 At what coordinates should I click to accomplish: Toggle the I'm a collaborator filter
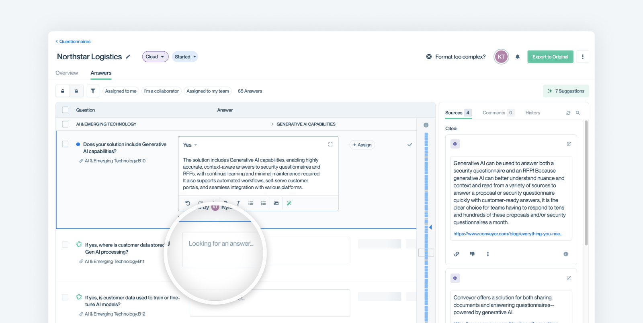coord(161,91)
